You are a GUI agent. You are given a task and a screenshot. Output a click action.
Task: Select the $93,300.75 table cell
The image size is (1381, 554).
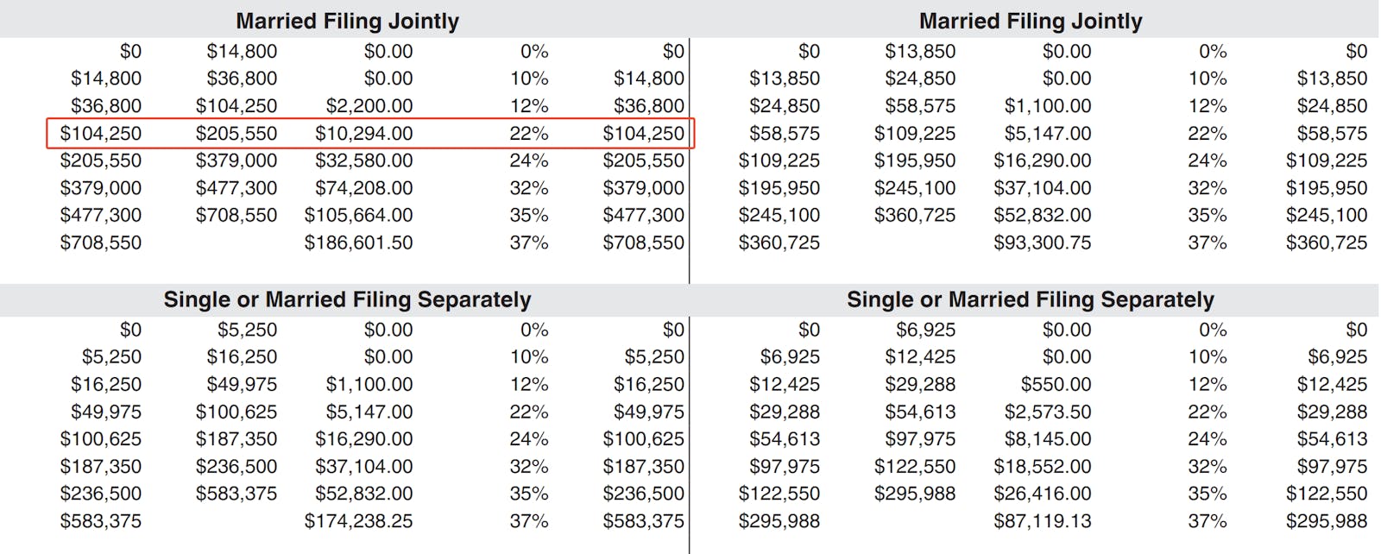coord(1042,243)
